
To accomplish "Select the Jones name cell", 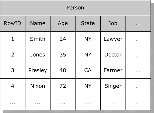I will [38, 55].
